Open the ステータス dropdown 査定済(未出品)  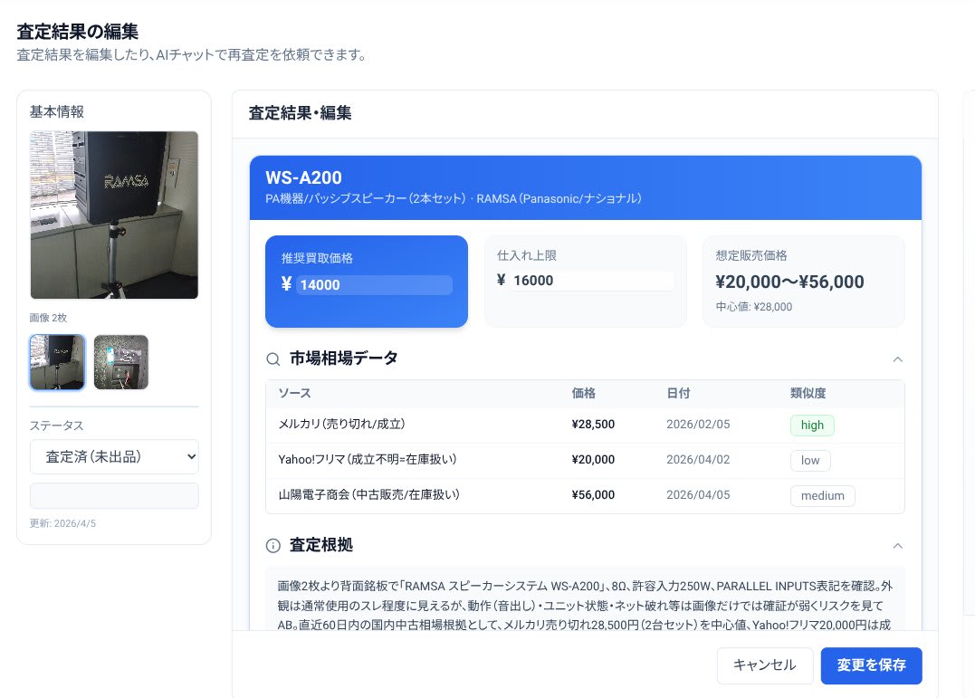[x=114, y=456]
